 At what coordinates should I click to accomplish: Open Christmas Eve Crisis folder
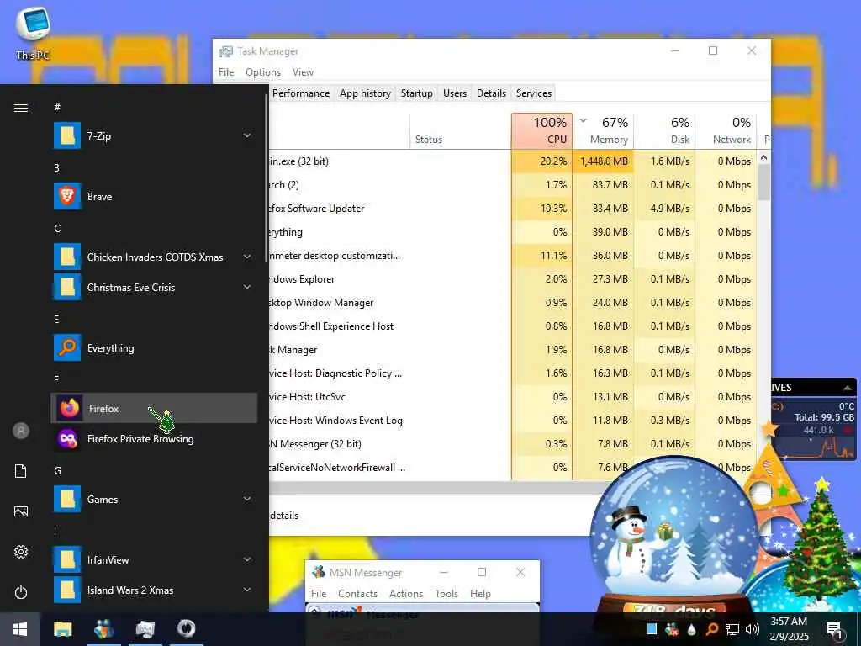coord(67,287)
